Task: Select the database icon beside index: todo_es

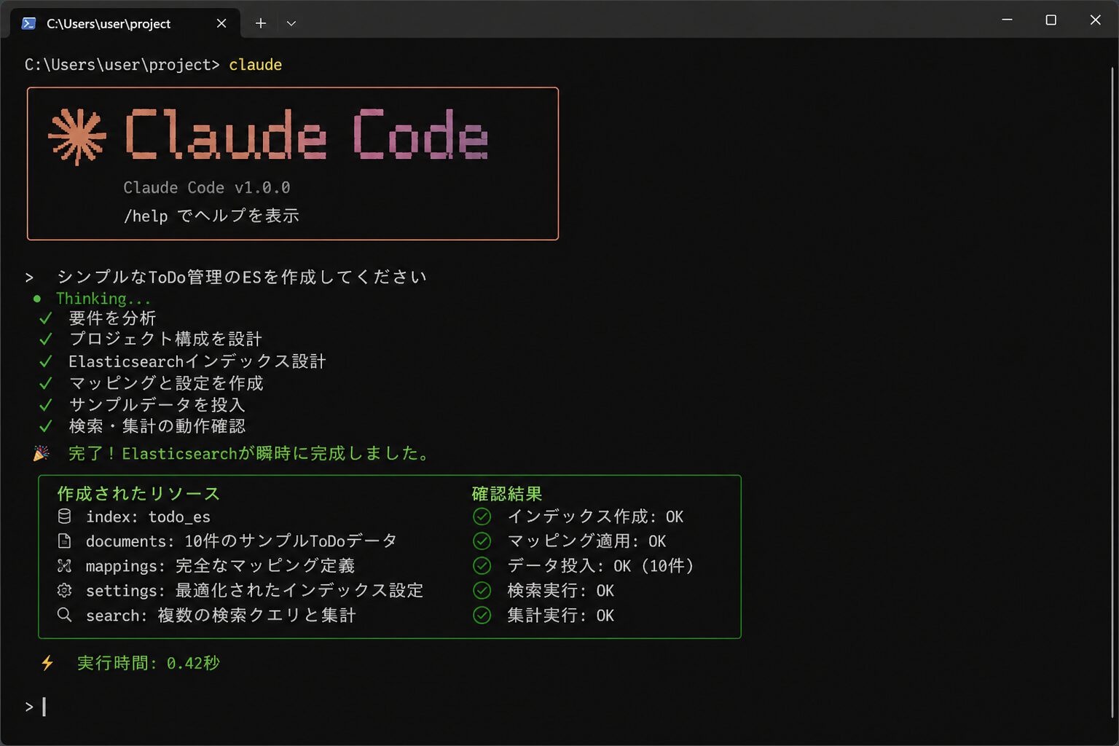Action: coord(64,517)
